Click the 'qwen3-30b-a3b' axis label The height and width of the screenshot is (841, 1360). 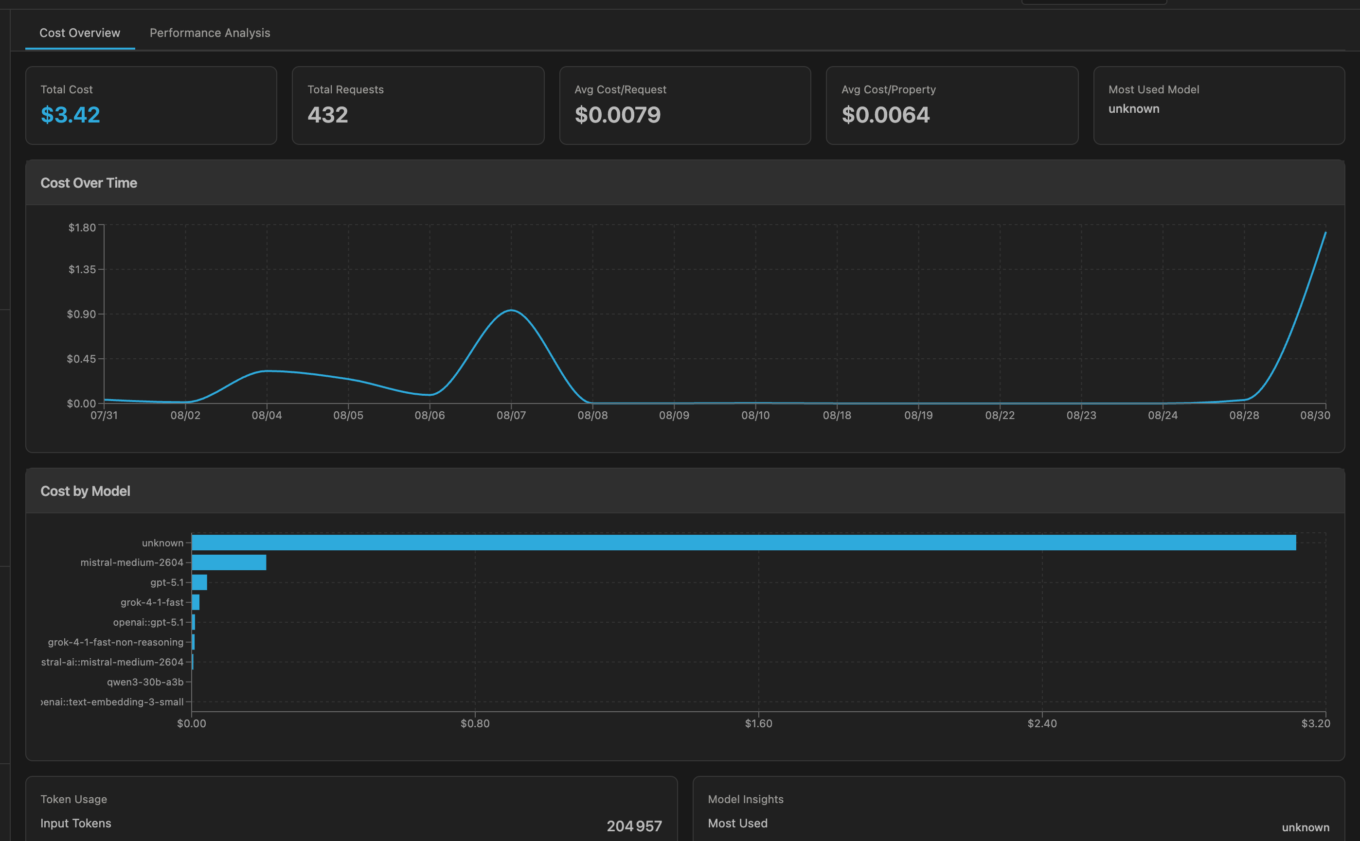[x=145, y=682]
